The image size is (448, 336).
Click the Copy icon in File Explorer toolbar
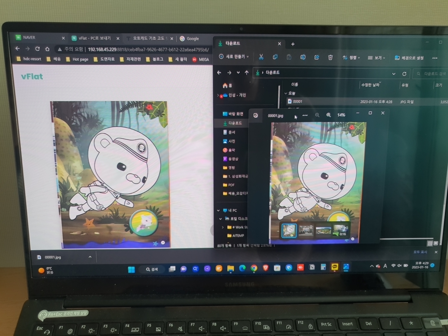(275, 57)
